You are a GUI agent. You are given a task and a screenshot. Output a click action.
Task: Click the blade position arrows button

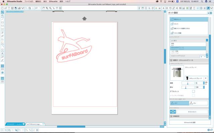coord(173,112)
